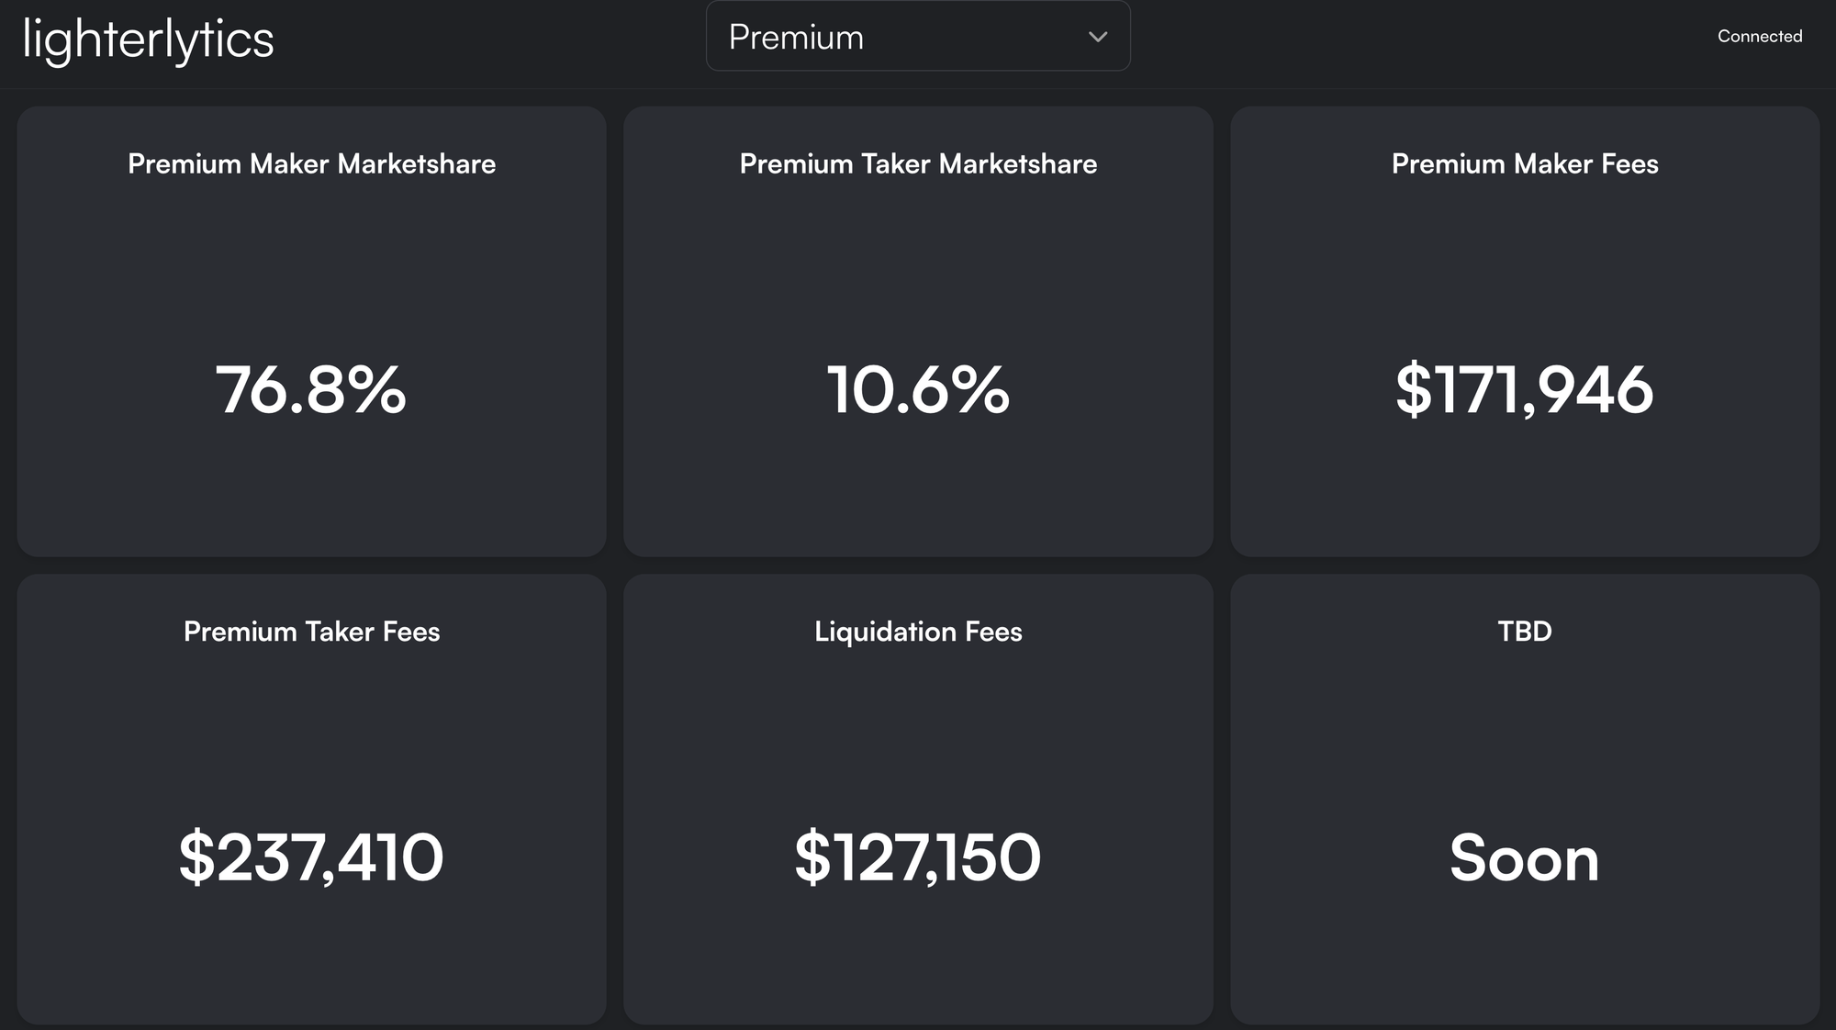Click the $171,946 maker fees value

click(x=1524, y=390)
